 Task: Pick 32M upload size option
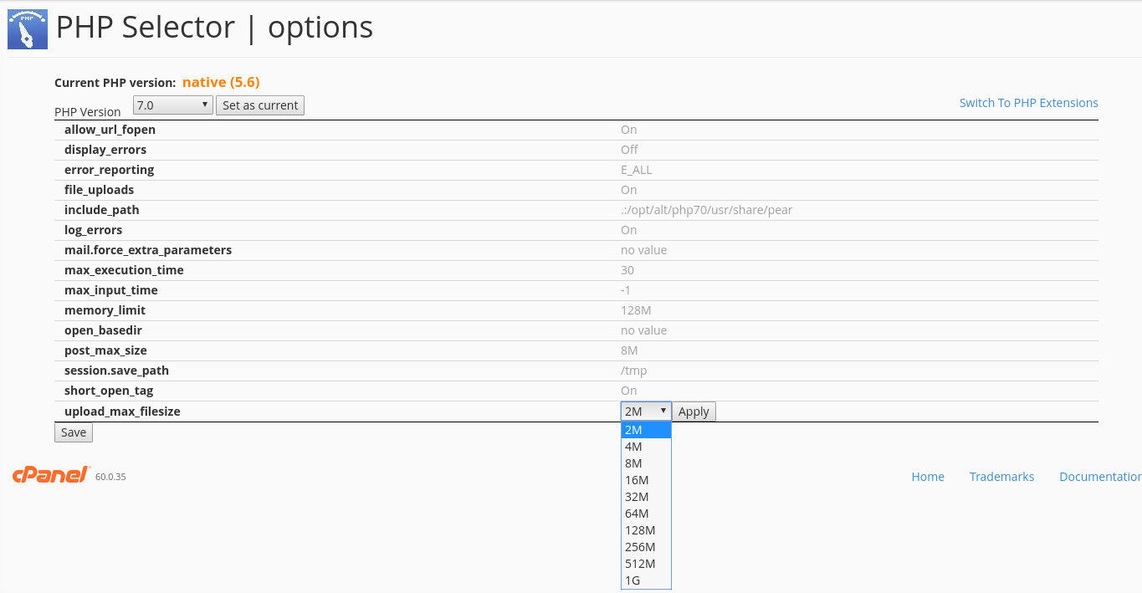pyautogui.click(x=646, y=497)
